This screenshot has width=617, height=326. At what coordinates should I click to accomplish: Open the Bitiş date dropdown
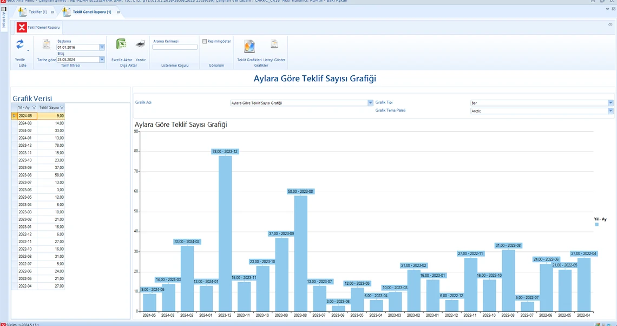(102, 60)
